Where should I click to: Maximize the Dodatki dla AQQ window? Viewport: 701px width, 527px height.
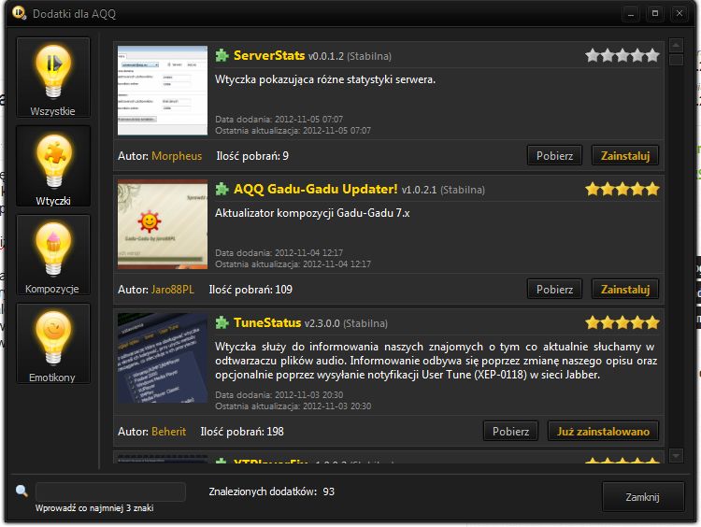[655, 14]
